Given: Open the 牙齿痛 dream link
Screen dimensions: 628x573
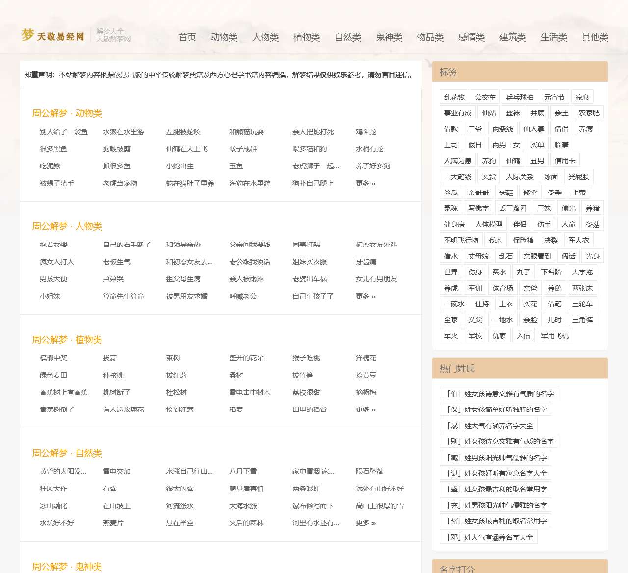Looking at the screenshot, I should [366, 262].
